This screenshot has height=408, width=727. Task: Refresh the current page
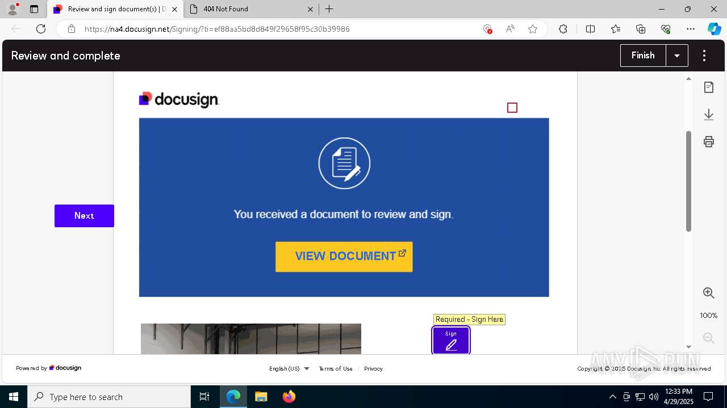coord(41,29)
